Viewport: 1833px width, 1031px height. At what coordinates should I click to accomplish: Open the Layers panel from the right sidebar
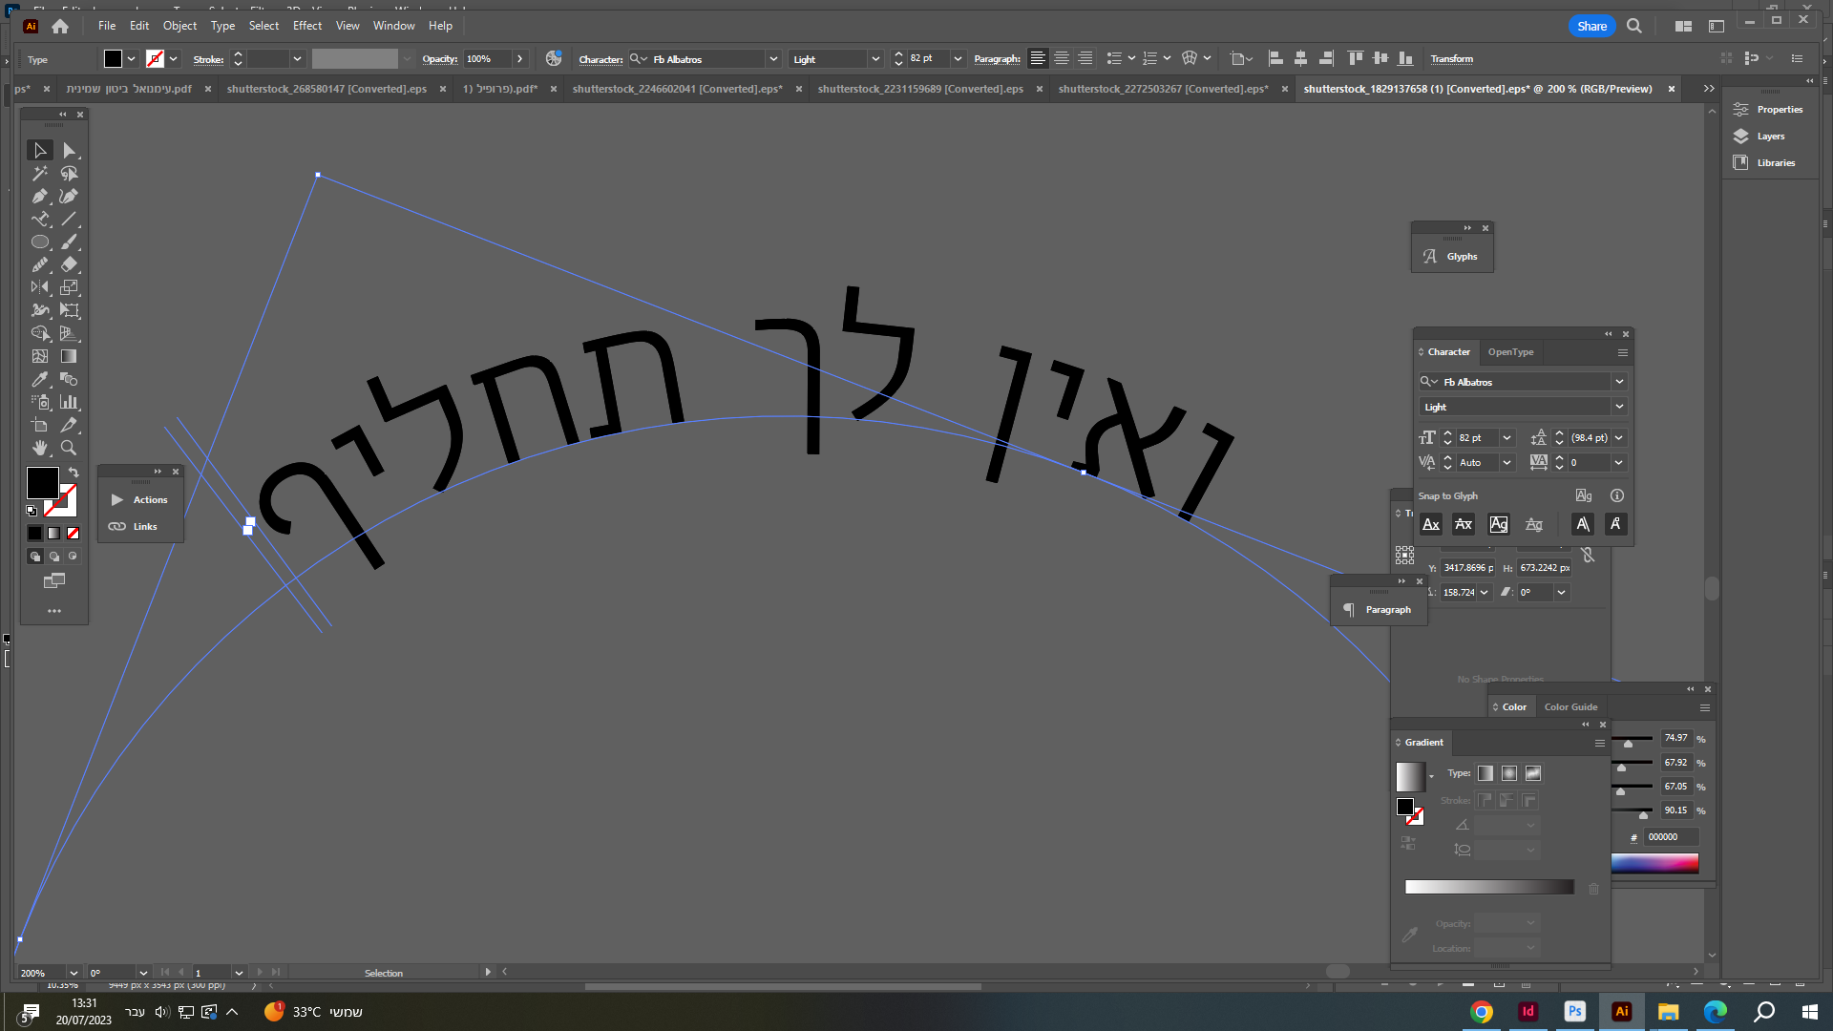[x=1769, y=136]
